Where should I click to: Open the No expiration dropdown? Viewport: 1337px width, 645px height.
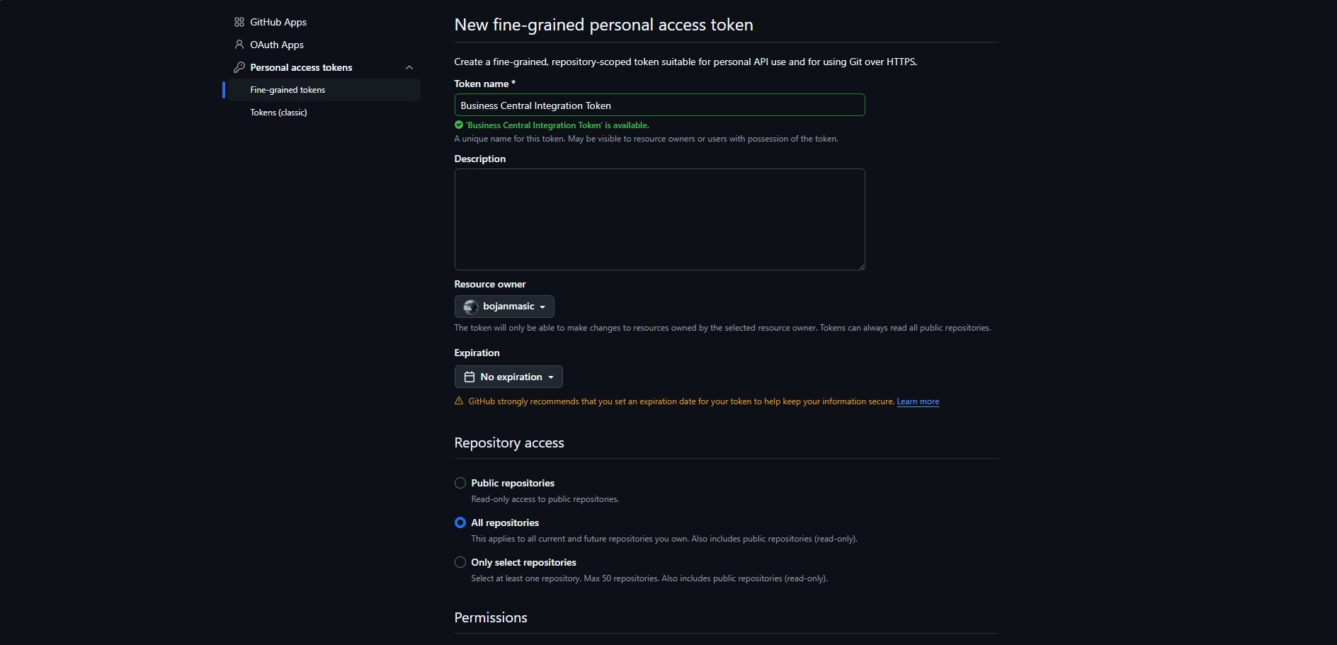508,377
